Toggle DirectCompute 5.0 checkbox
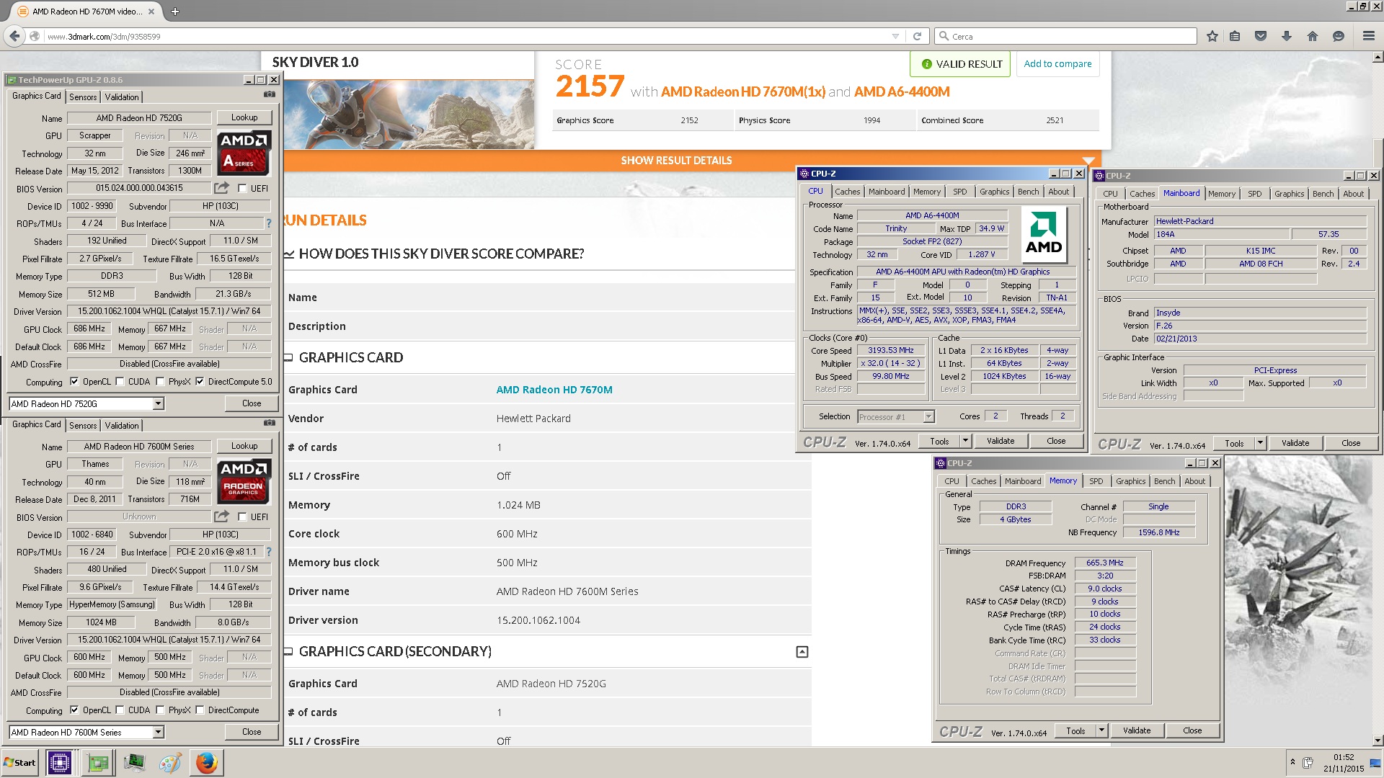1384x778 pixels. (x=200, y=382)
